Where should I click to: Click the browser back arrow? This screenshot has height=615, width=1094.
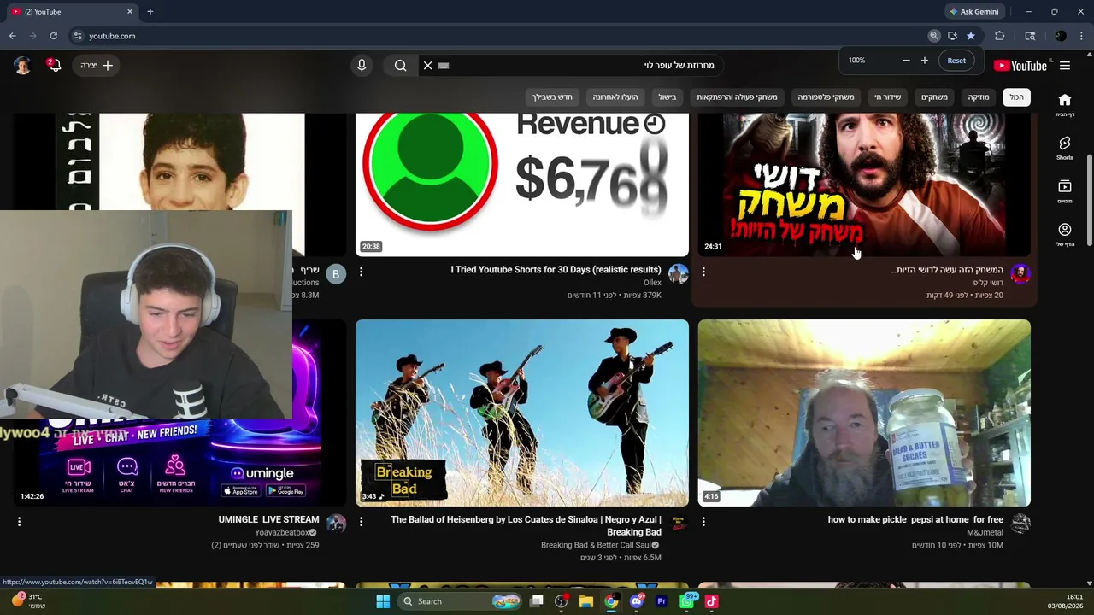click(13, 36)
